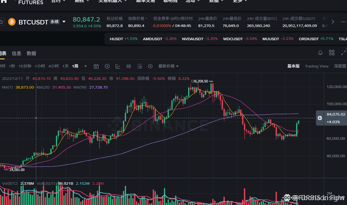Select the 15分钟 interval
This screenshot has height=205, width=347.
point(25,66)
